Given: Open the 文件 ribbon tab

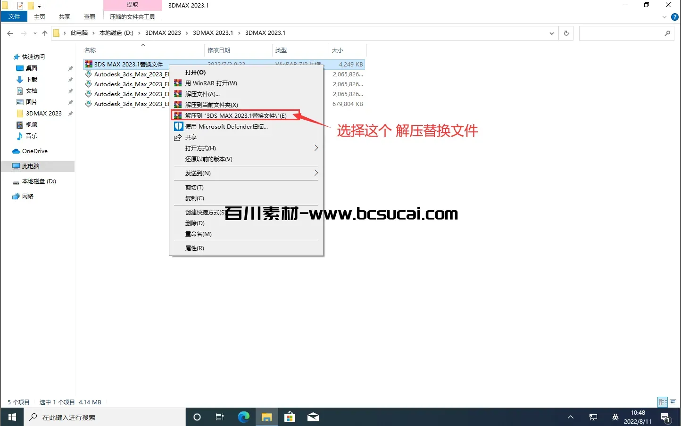Looking at the screenshot, I should 14,16.
